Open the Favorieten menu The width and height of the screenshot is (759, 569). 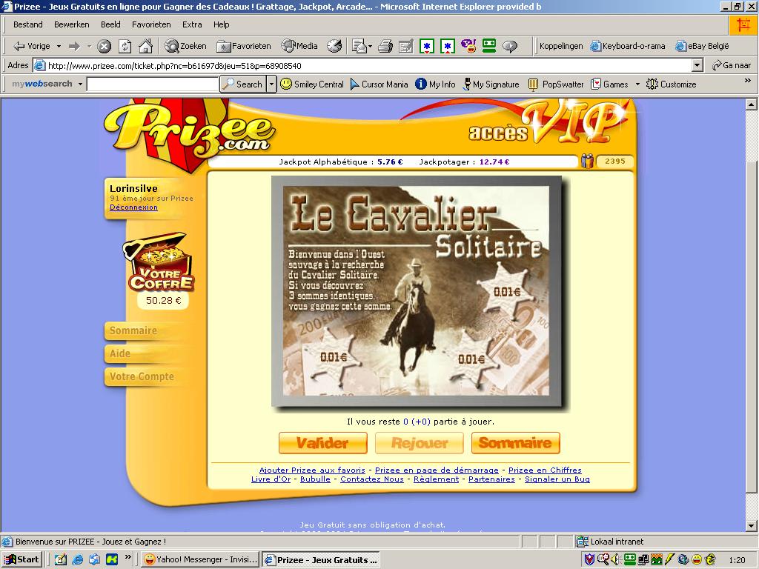coord(151,24)
